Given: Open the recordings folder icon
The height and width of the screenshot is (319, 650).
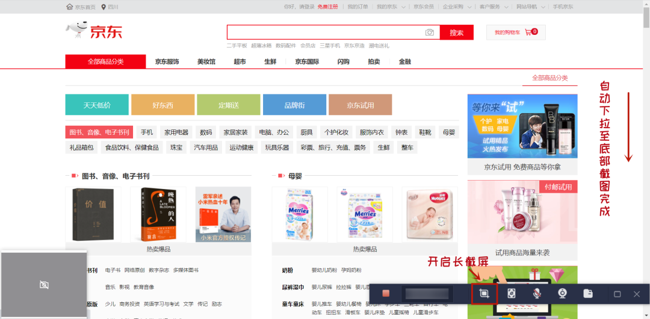Looking at the screenshot, I should [x=588, y=294].
